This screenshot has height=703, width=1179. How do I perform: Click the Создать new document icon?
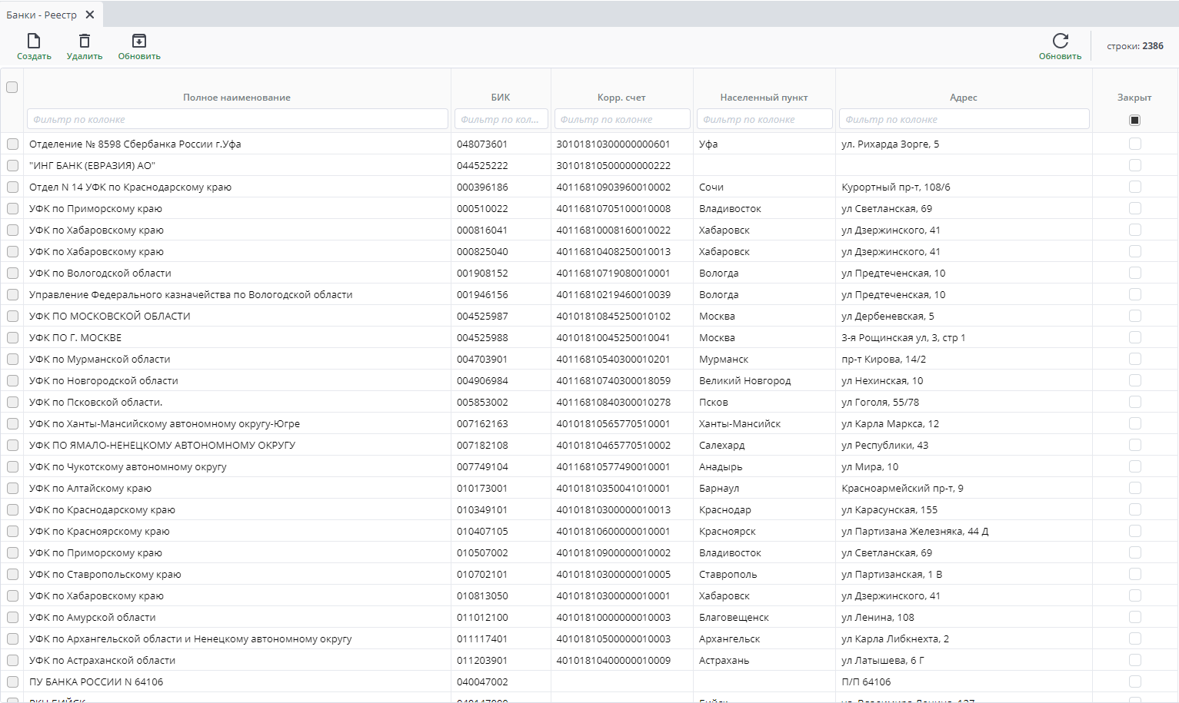coord(34,41)
